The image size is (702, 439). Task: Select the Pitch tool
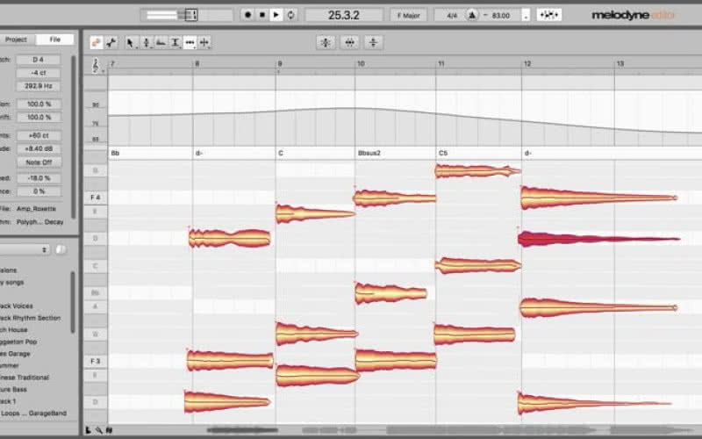point(146,42)
